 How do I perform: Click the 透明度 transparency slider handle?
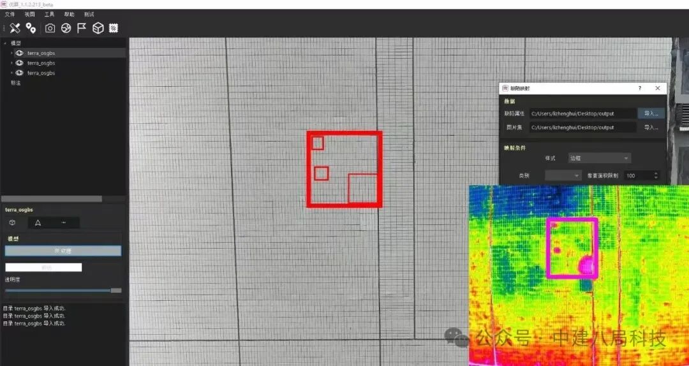[x=115, y=290]
